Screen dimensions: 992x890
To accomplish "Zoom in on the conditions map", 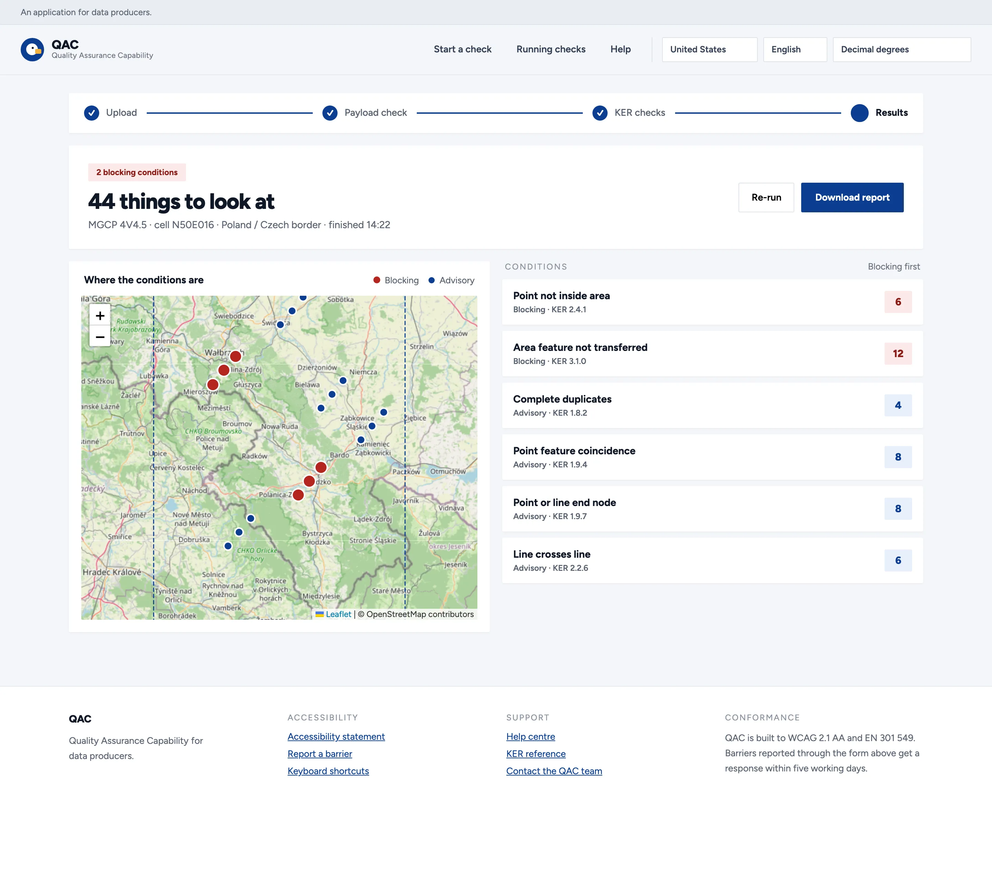I will pos(100,315).
